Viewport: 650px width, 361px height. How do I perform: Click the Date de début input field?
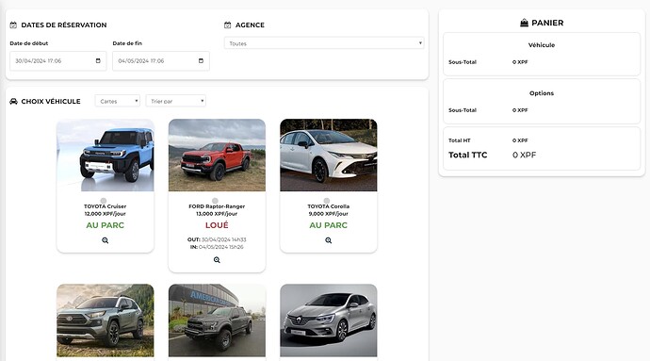tap(58, 61)
